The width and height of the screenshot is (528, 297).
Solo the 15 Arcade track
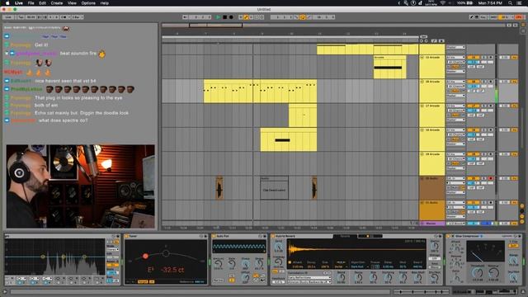click(x=484, y=58)
